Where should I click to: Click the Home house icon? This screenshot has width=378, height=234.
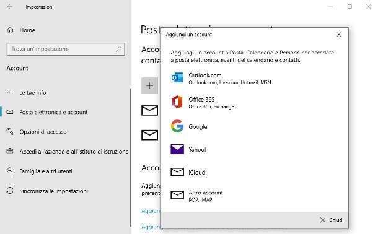tap(10, 30)
